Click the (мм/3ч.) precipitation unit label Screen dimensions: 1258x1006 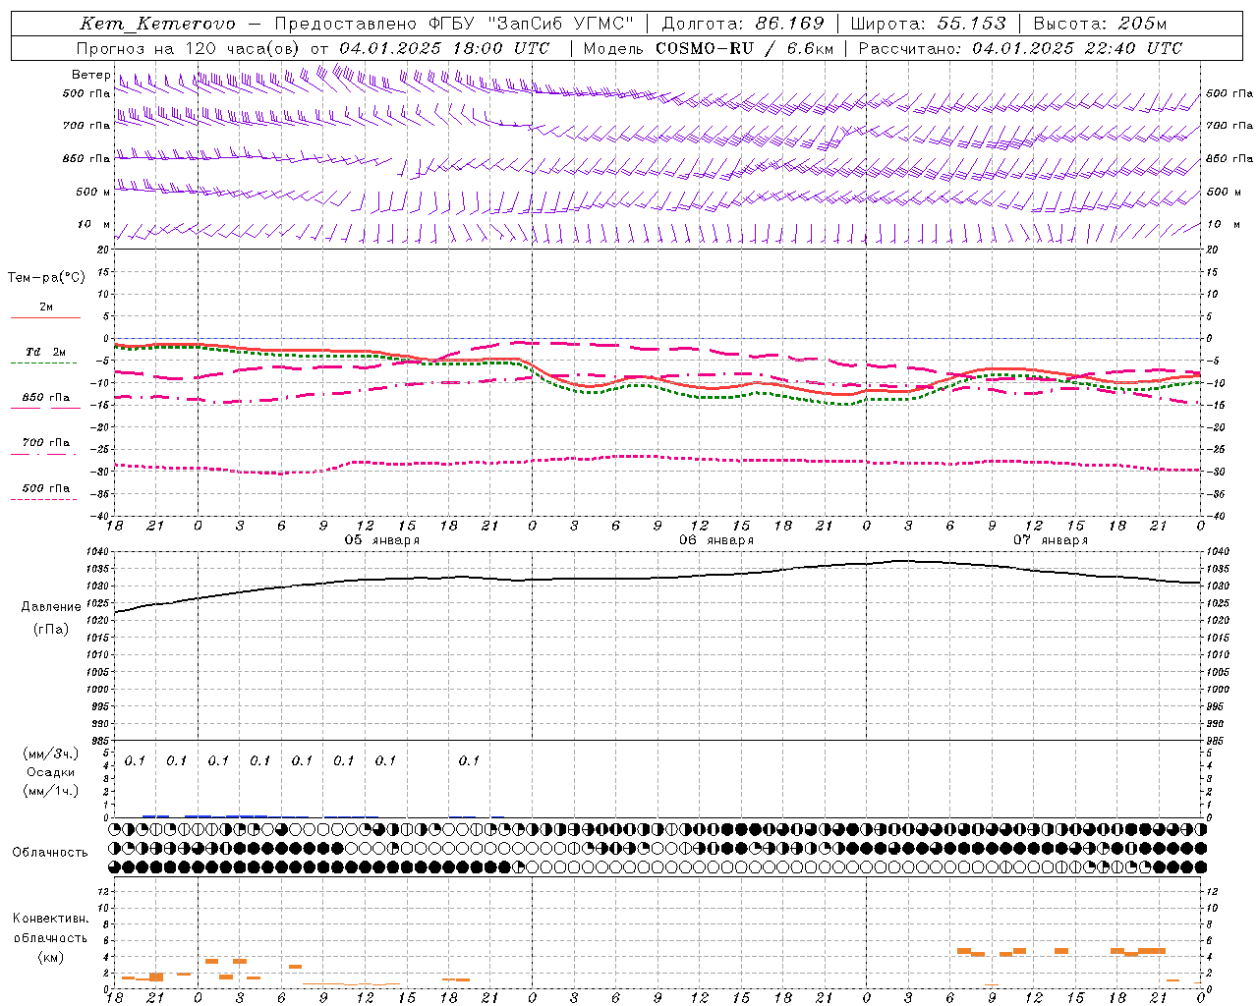click(51, 754)
